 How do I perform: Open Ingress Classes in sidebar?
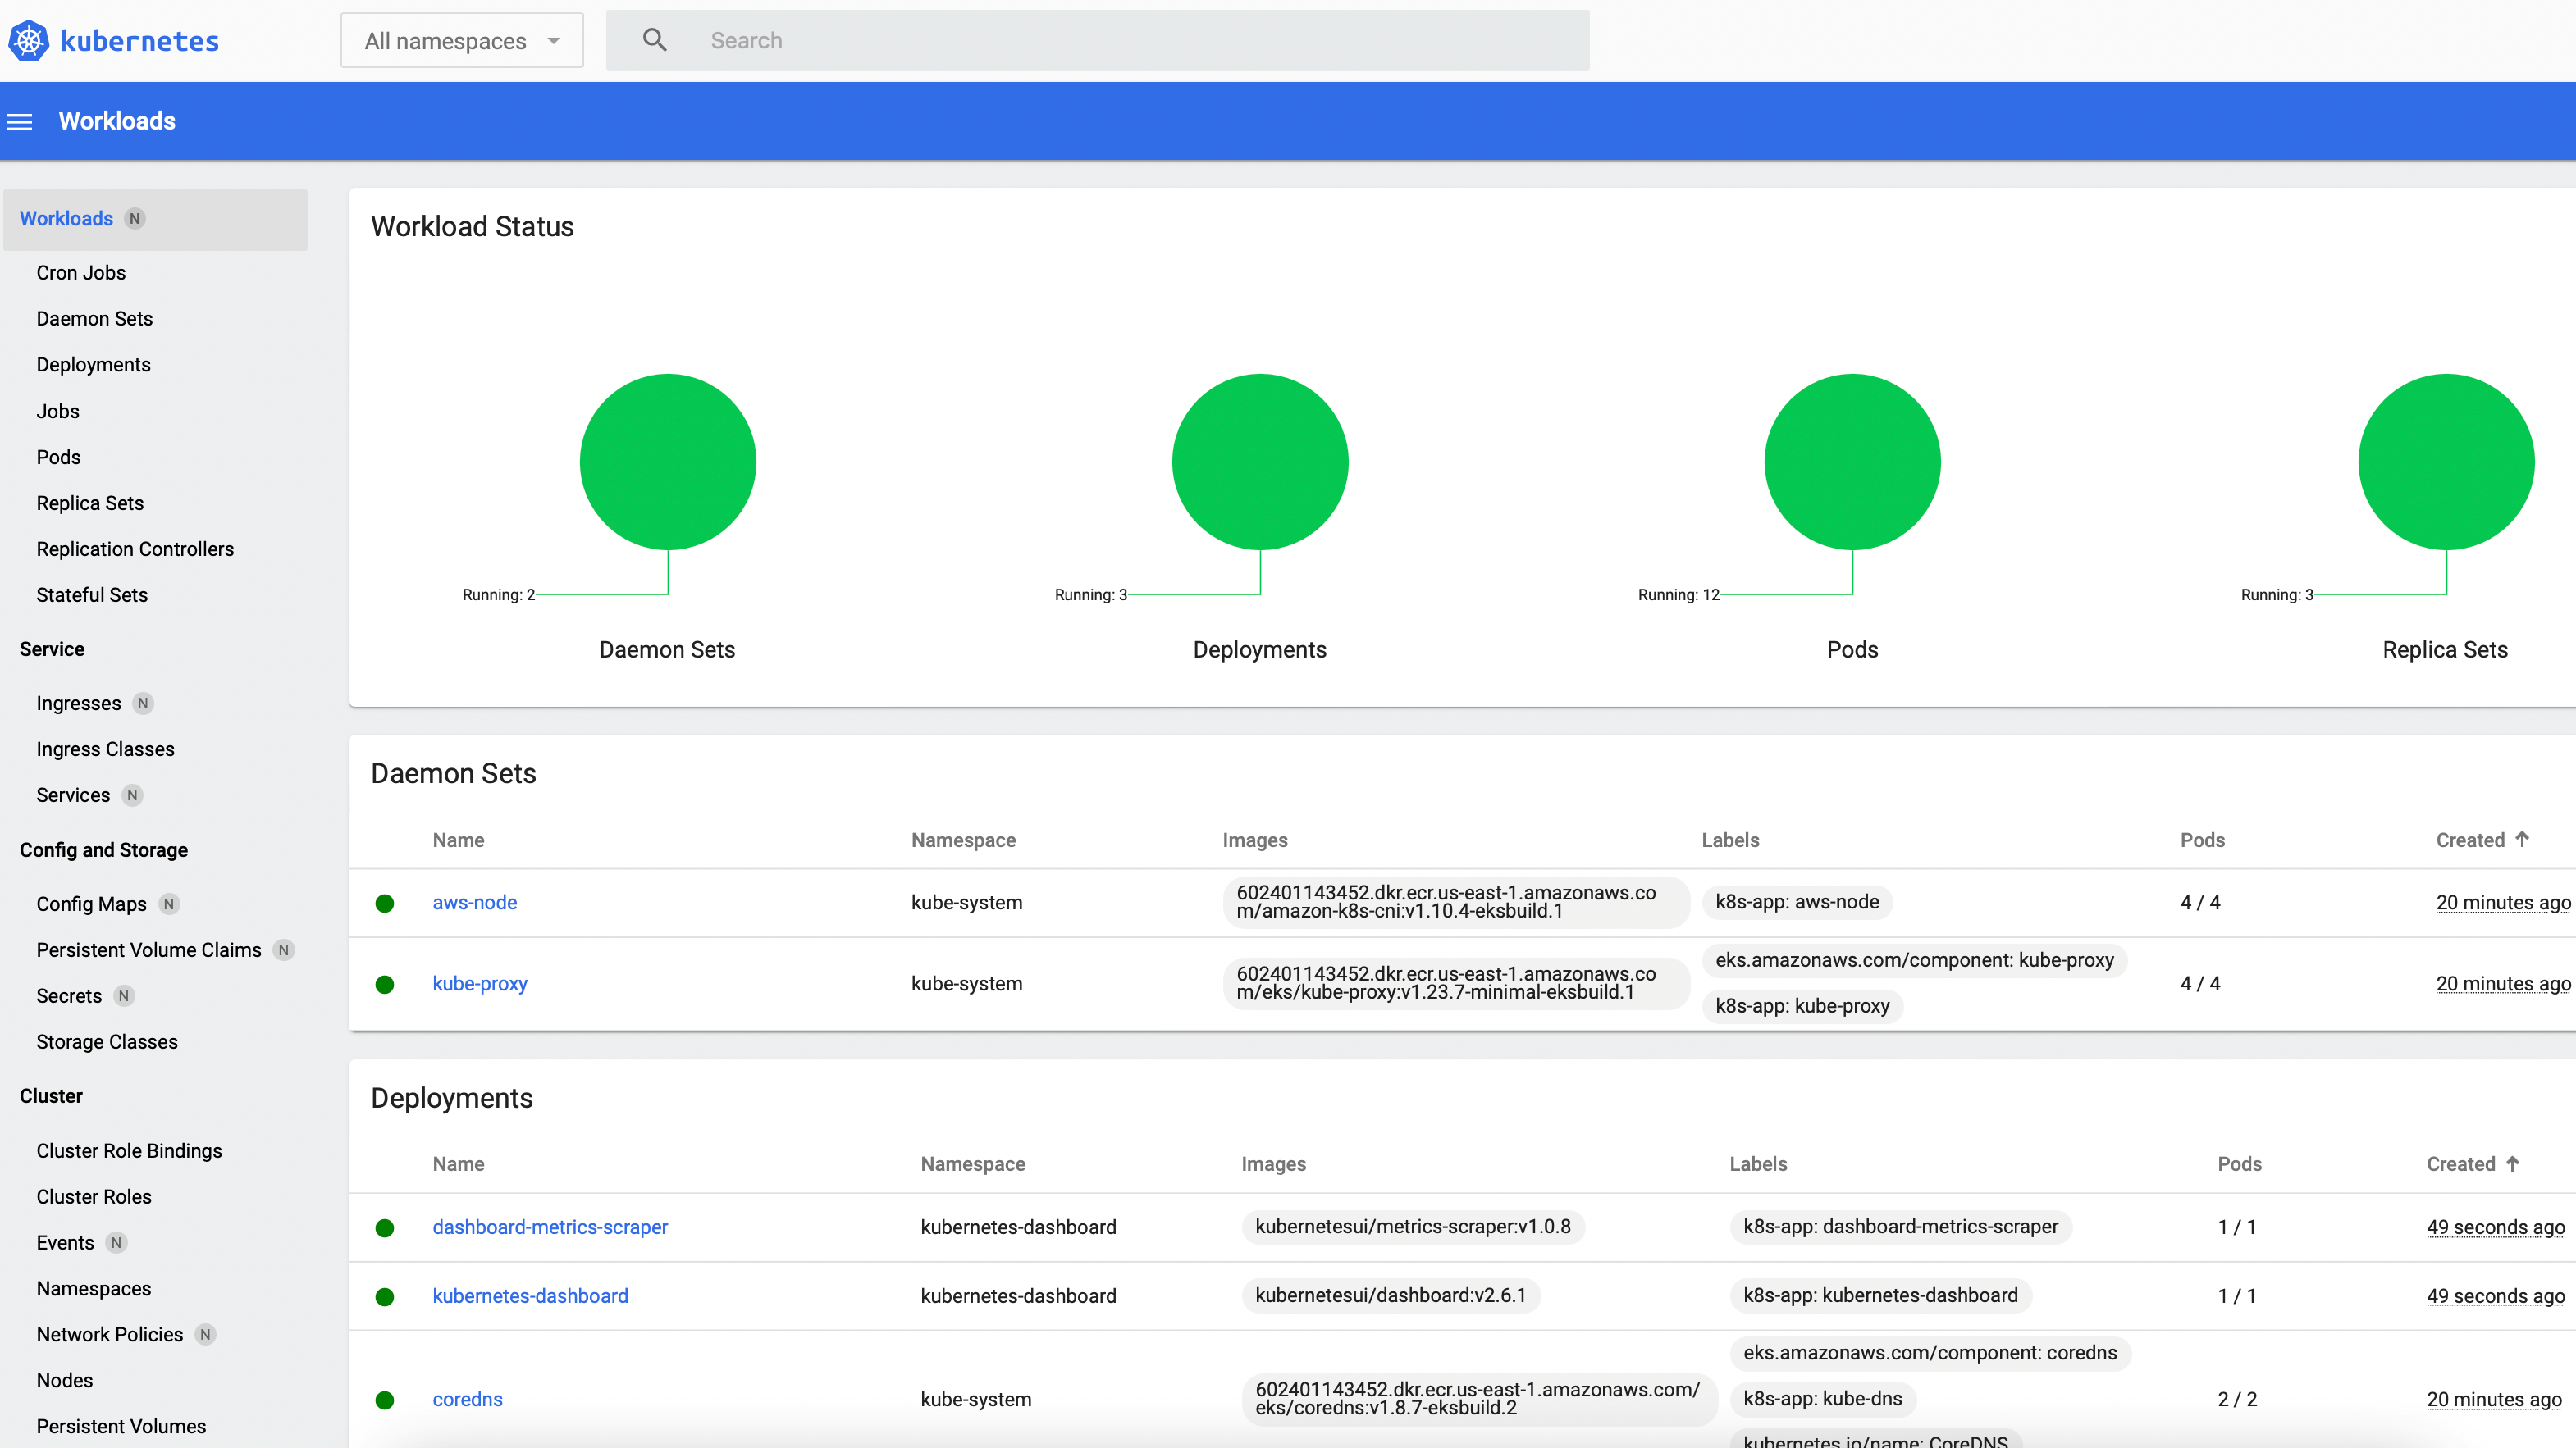click(105, 749)
